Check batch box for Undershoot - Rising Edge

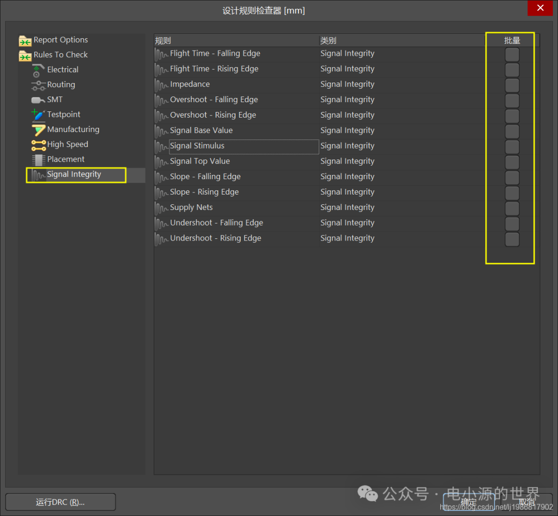512,239
